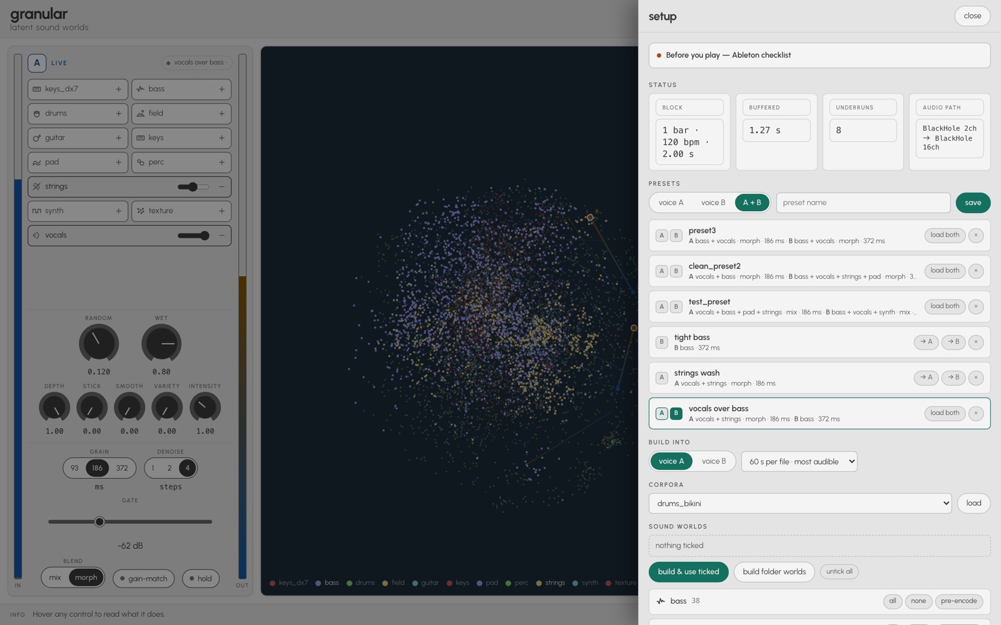
Task: Toggle the hold option
Action: point(201,579)
